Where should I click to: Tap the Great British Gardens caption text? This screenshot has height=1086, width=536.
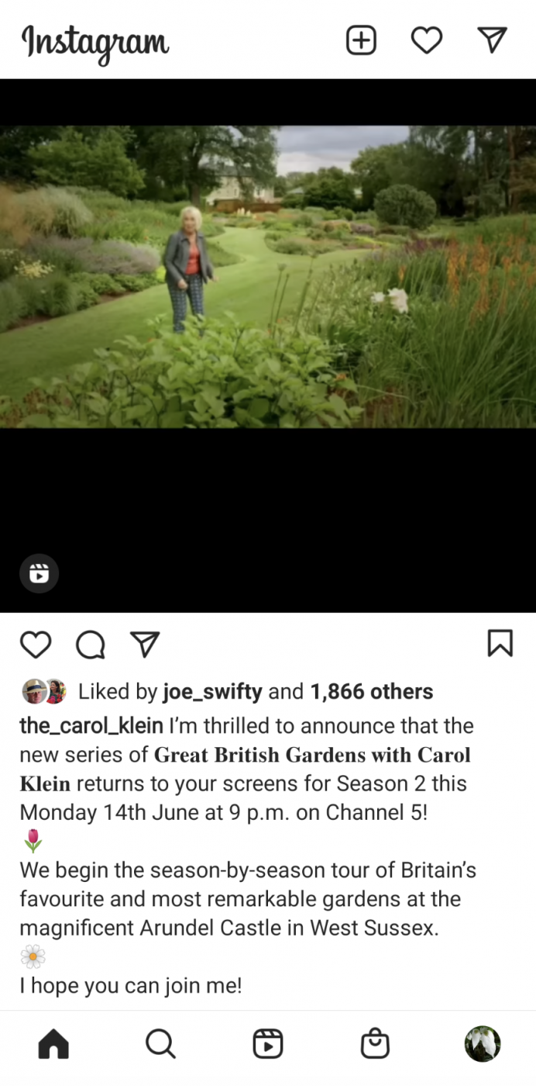click(246, 769)
